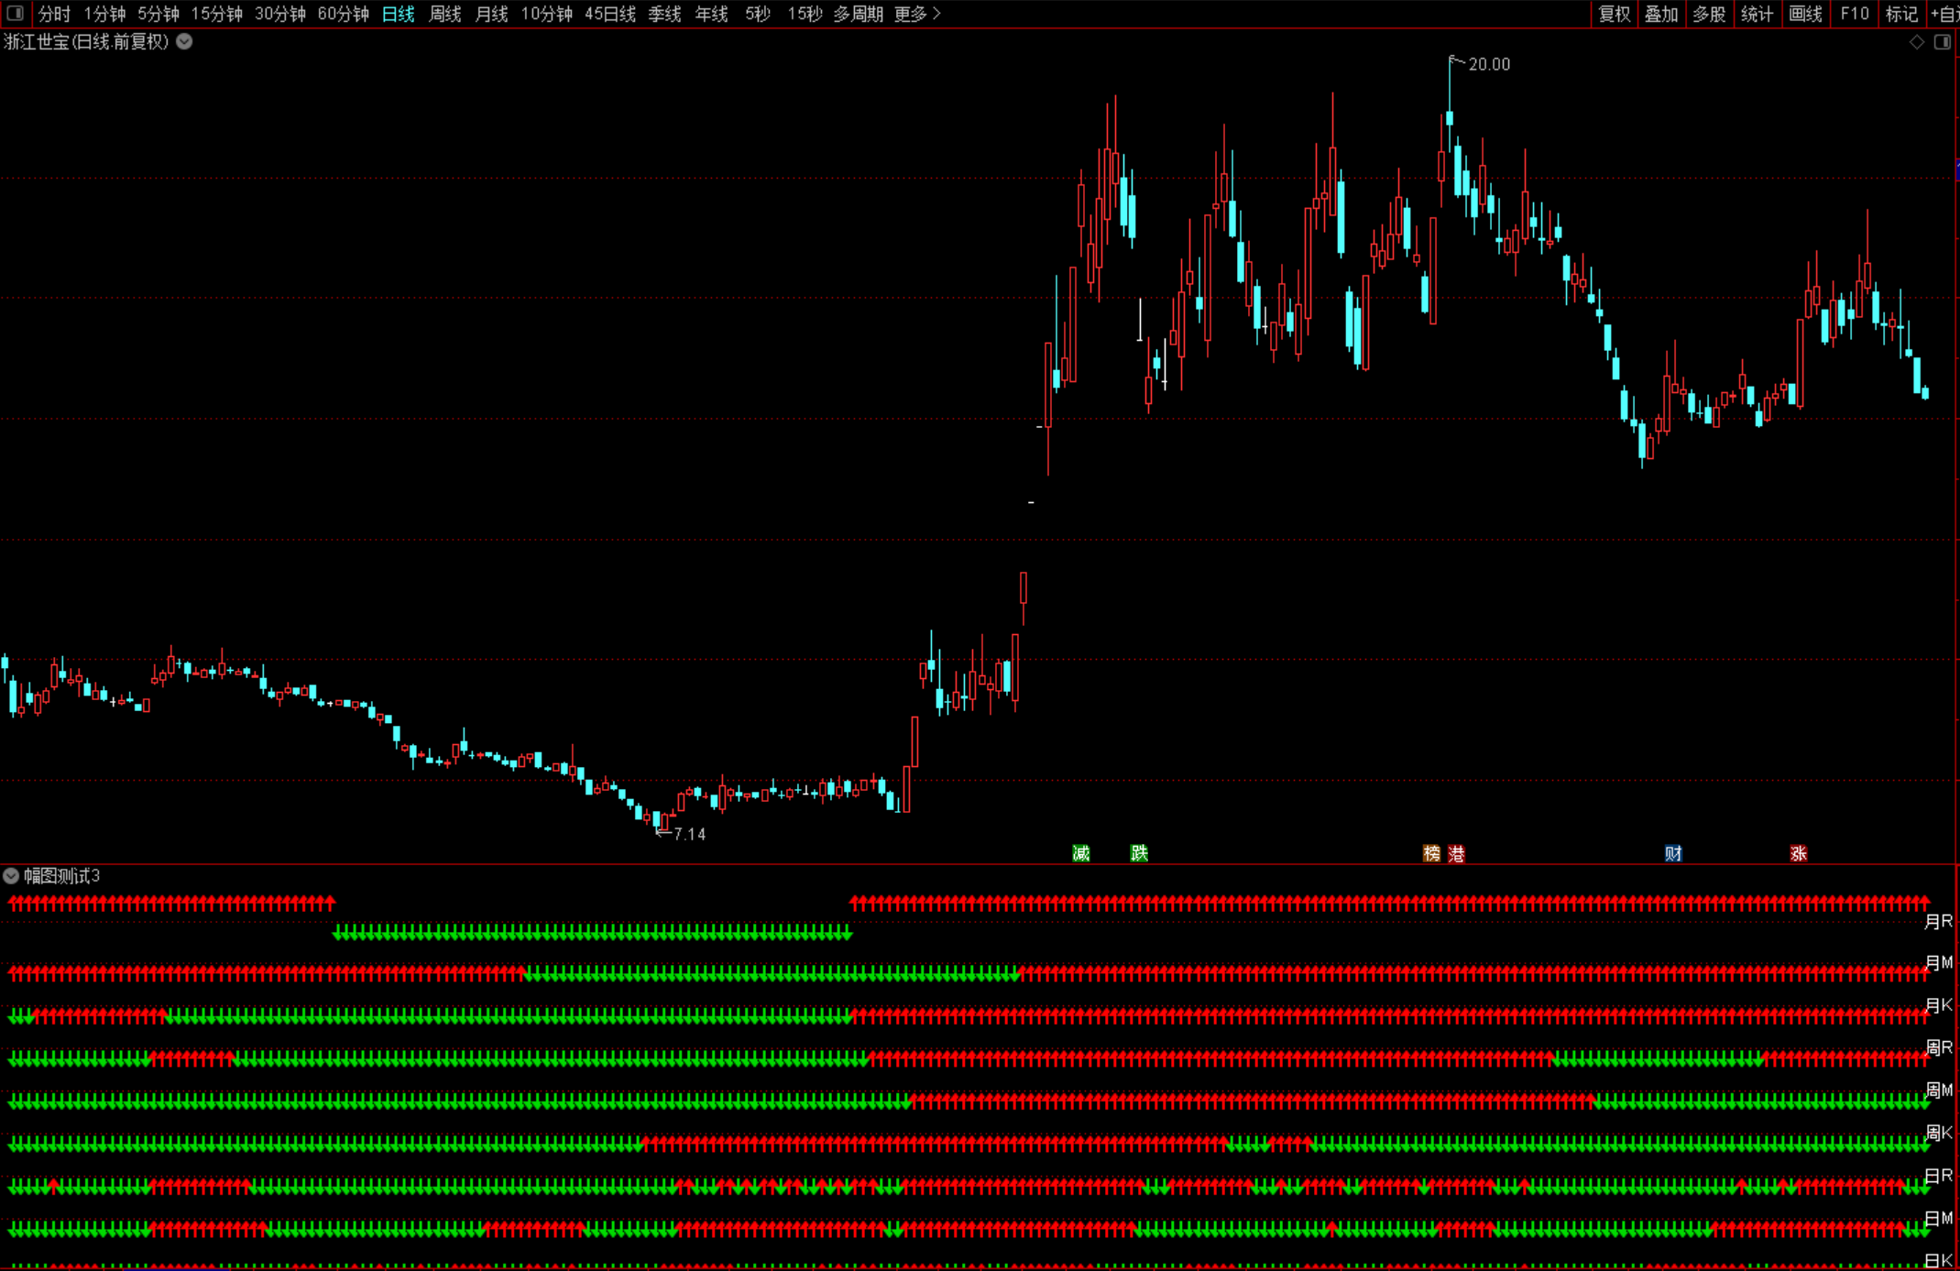The width and height of the screenshot is (1960, 1271).
Task: Click the blue 财 event marker
Action: click(x=1673, y=854)
